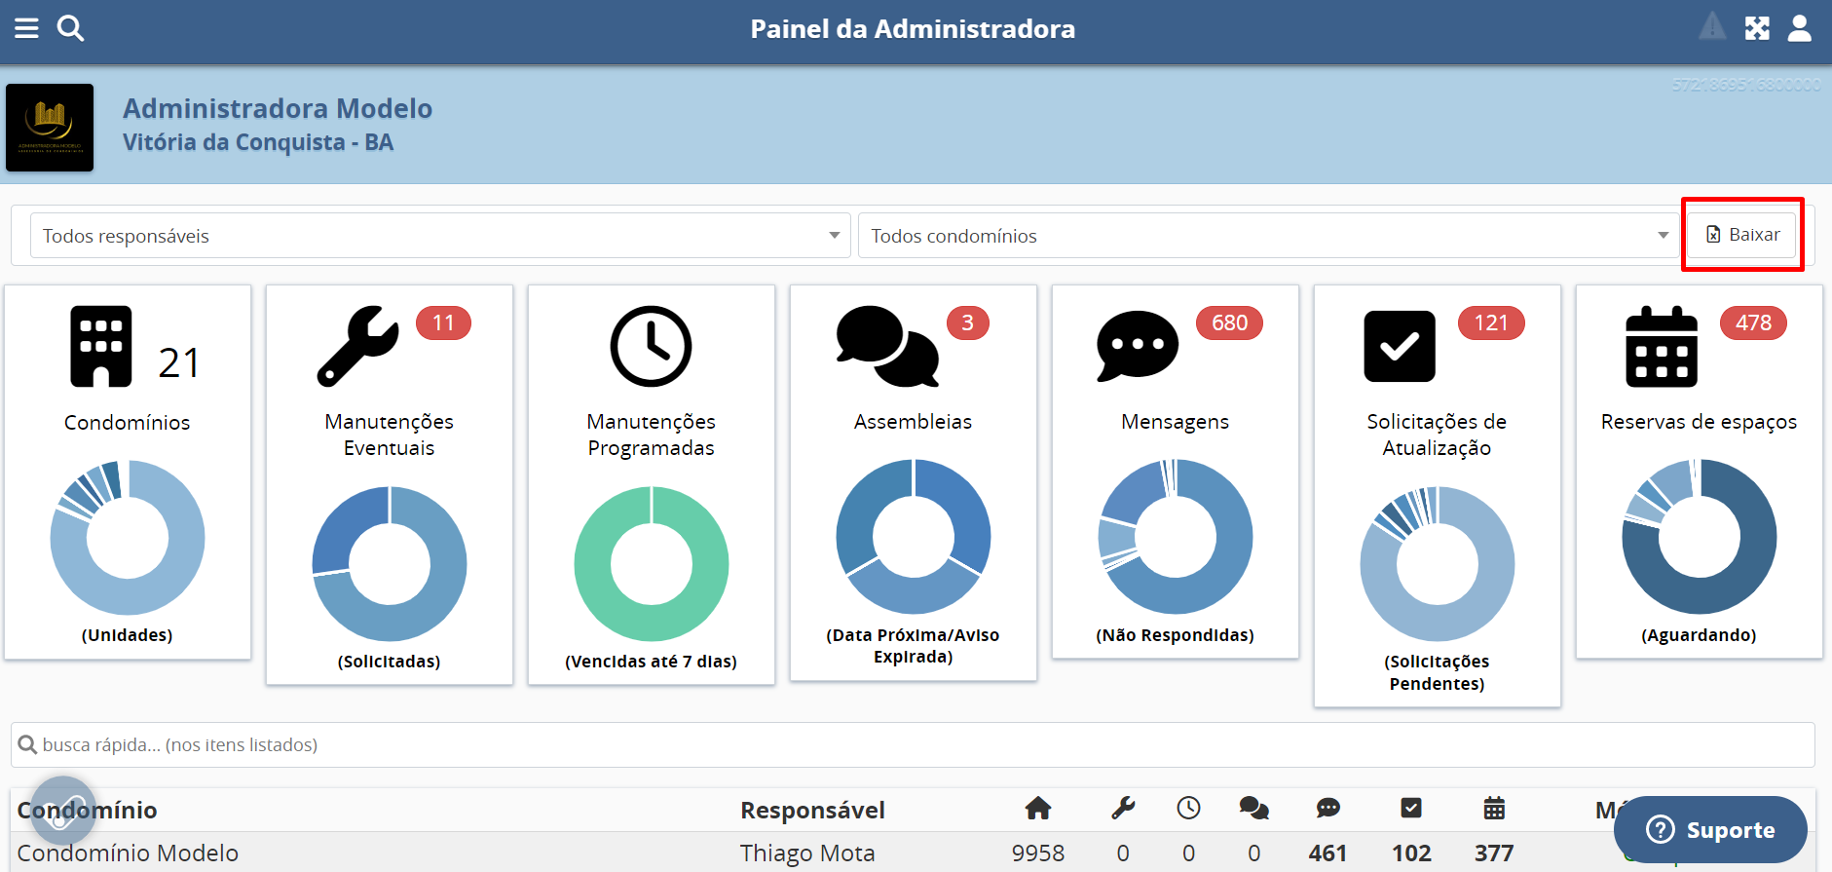Expand the Todos responsáveis dropdown
Screen dimensions: 1832x872
(x=440, y=236)
